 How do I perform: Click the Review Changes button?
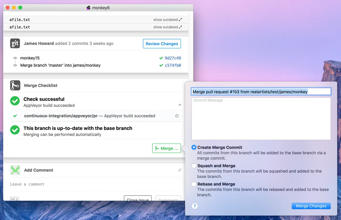point(162,44)
